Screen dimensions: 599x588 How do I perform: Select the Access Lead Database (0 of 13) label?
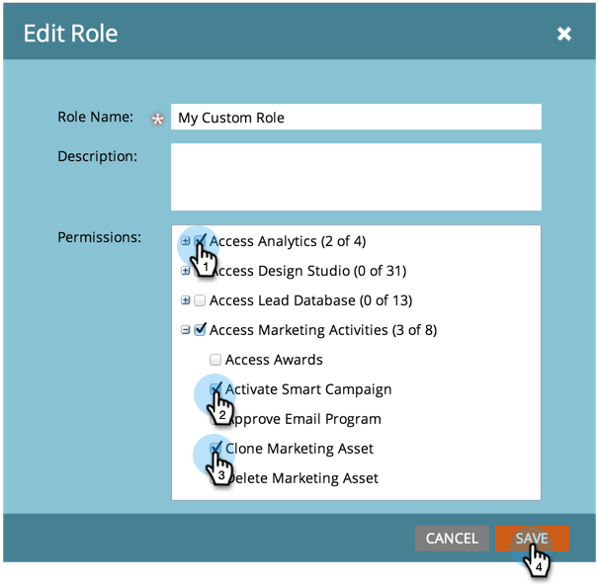(310, 300)
